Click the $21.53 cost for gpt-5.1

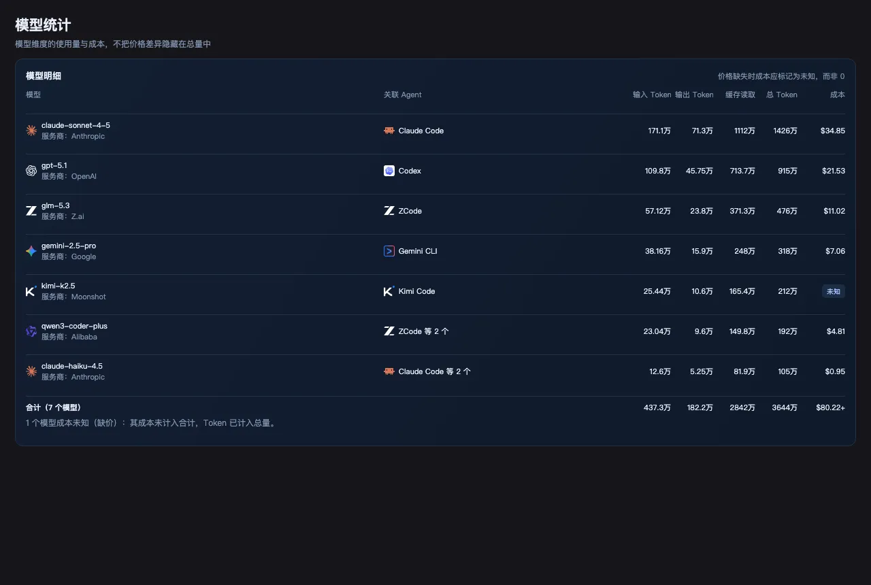point(833,171)
